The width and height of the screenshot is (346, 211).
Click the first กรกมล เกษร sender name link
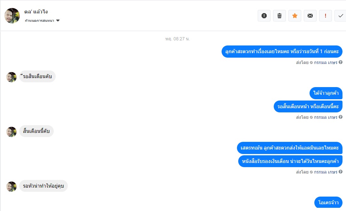tap(326, 62)
